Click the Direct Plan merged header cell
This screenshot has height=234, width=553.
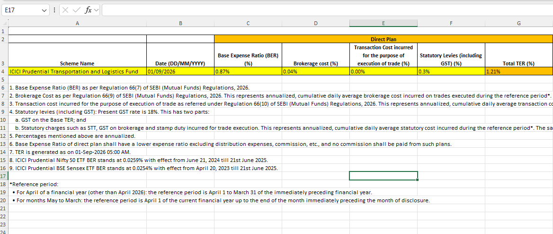[x=384, y=39]
